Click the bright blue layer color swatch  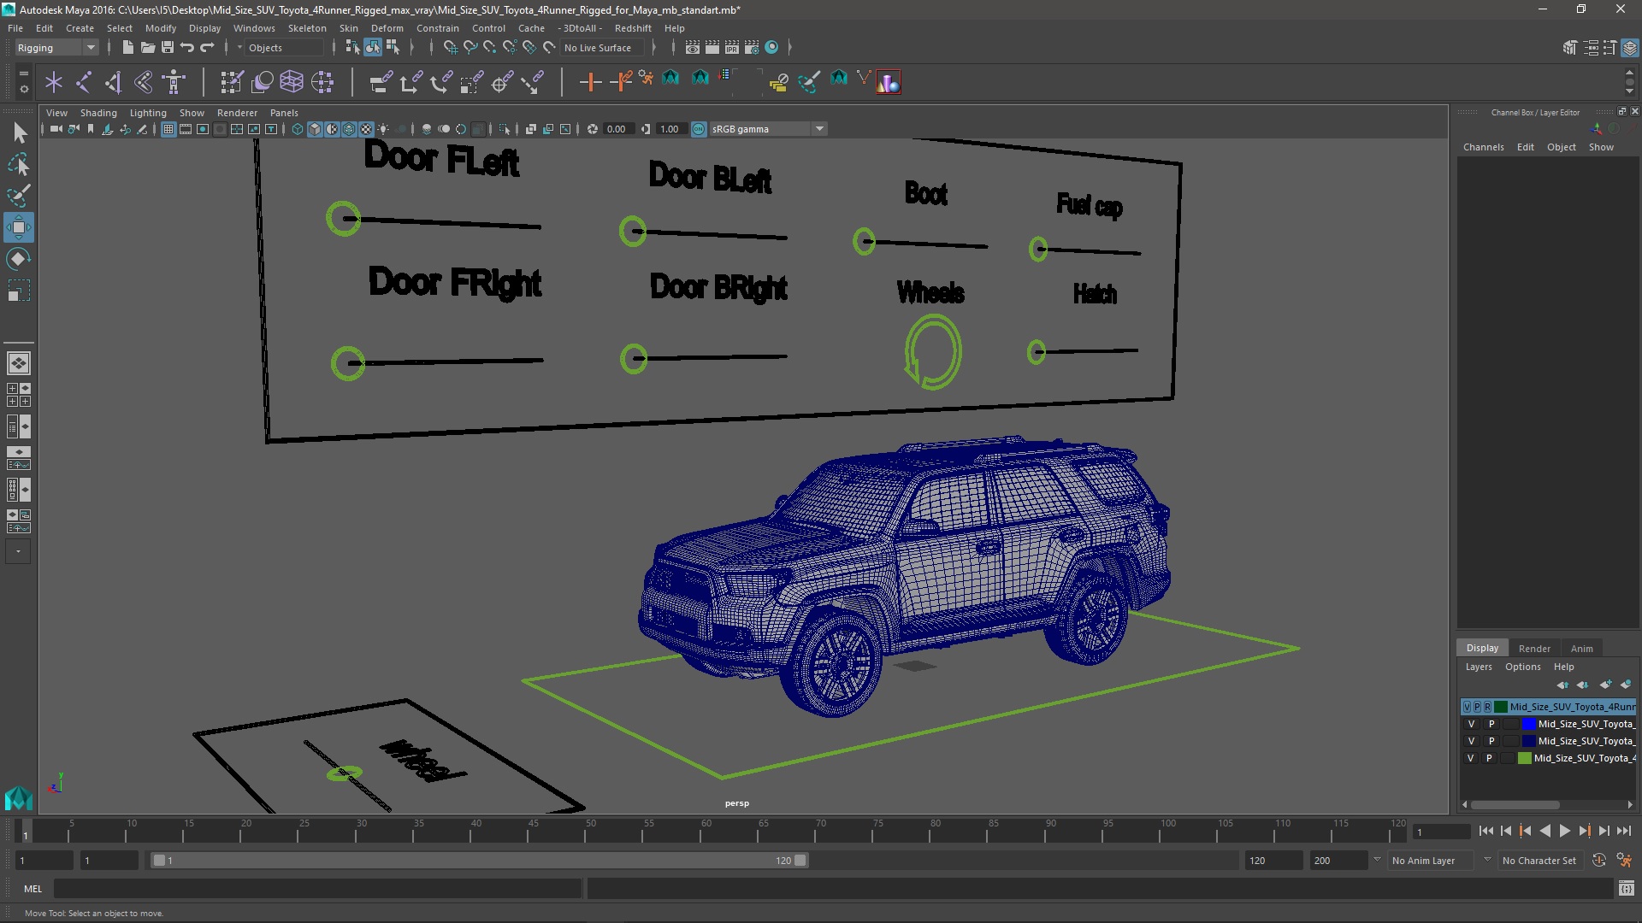coord(1528,724)
